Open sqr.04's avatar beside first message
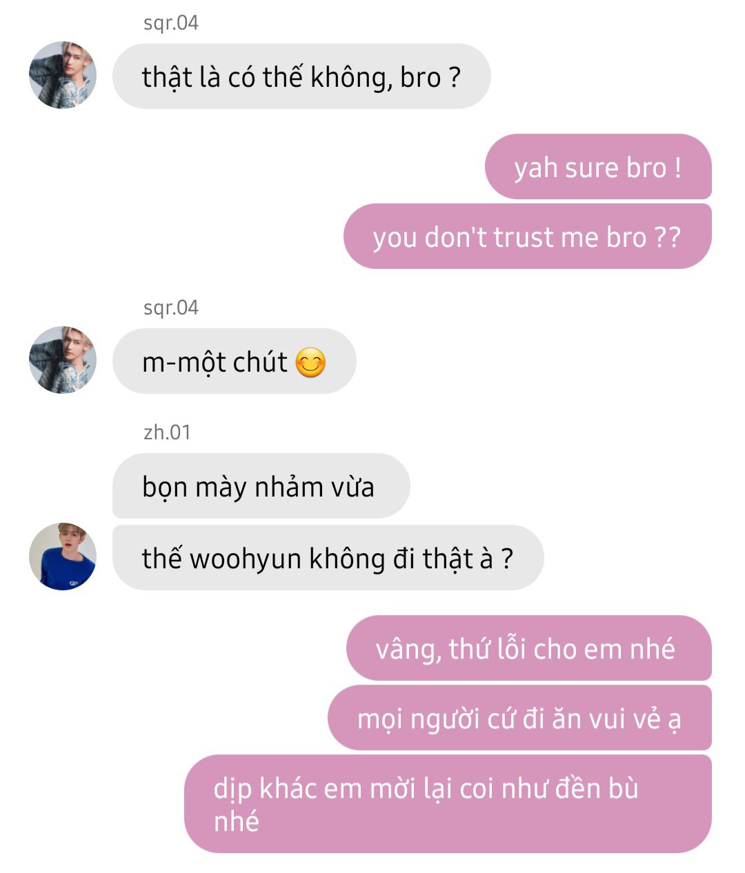Screen dimensions: 745x873 tap(63, 75)
